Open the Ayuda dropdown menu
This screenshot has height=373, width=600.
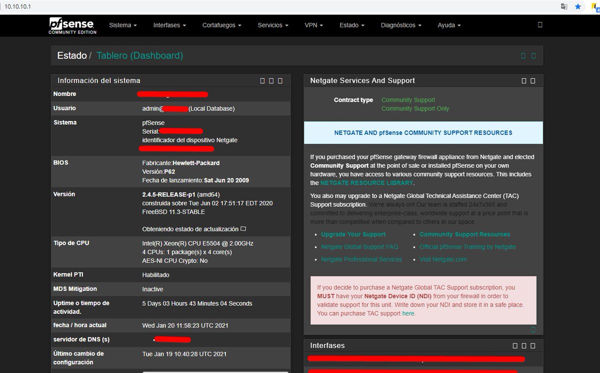(449, 25)
